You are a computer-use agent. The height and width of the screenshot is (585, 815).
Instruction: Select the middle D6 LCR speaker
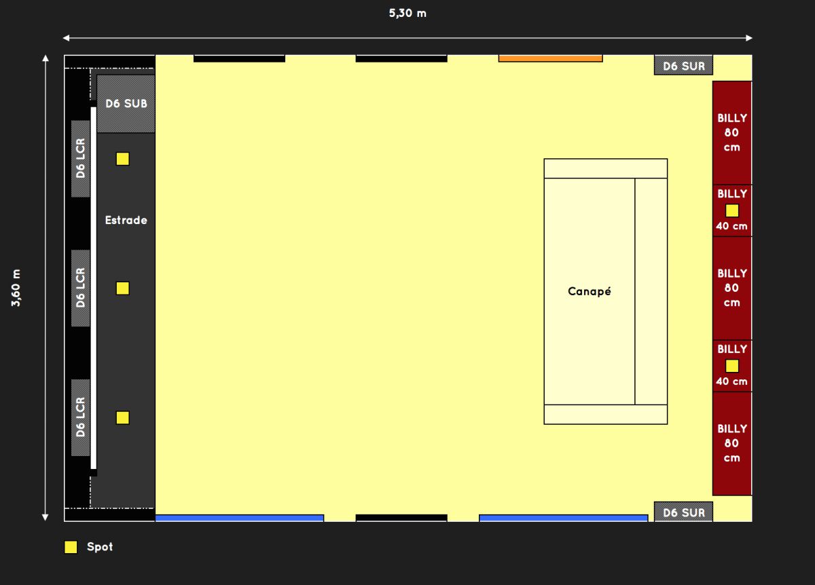point(81,288)
